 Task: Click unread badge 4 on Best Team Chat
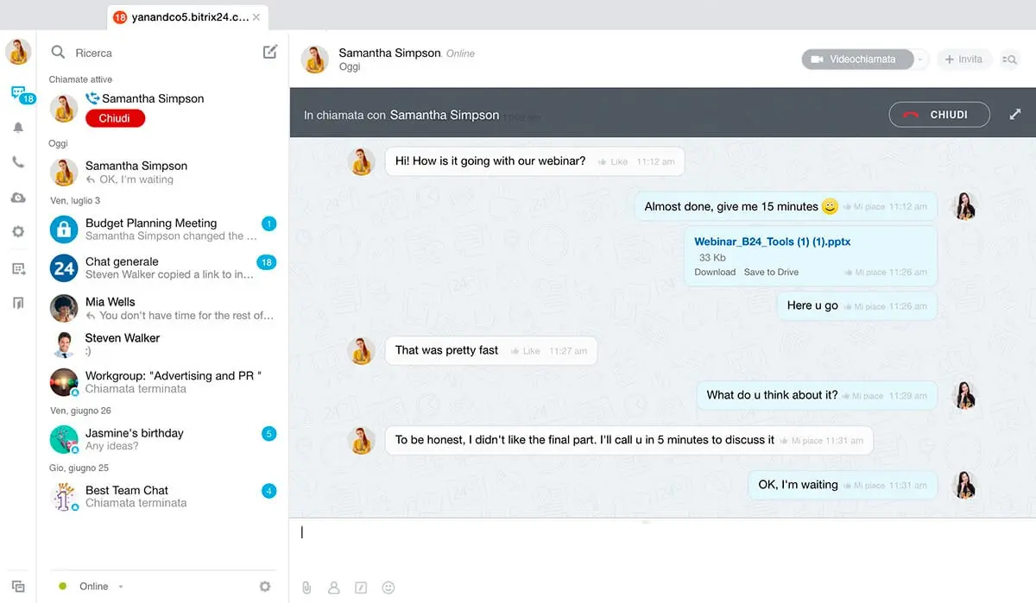(x=268, y=491)
